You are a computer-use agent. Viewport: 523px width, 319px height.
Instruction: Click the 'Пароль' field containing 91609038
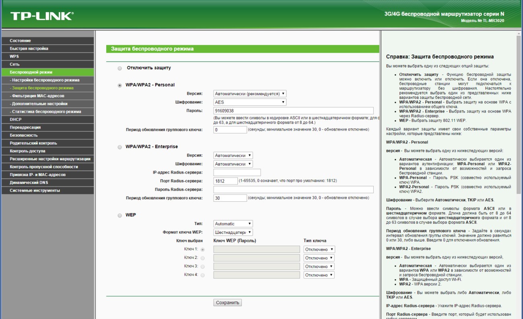pos(293,110)
